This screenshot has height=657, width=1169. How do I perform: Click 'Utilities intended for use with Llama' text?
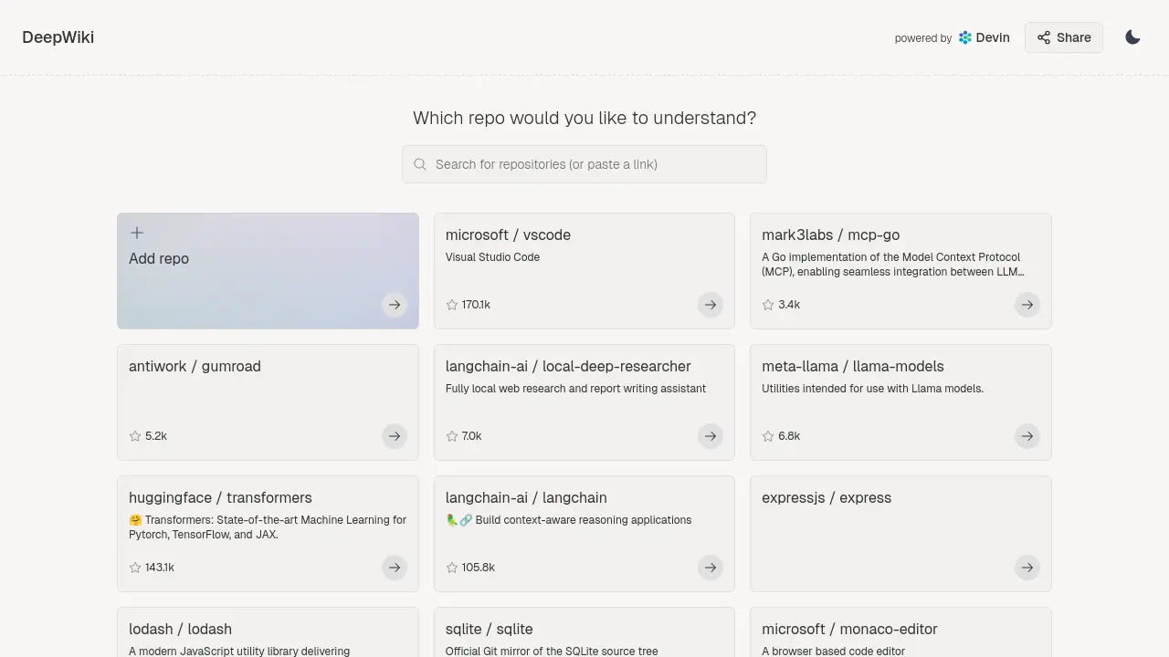(872, 389)
